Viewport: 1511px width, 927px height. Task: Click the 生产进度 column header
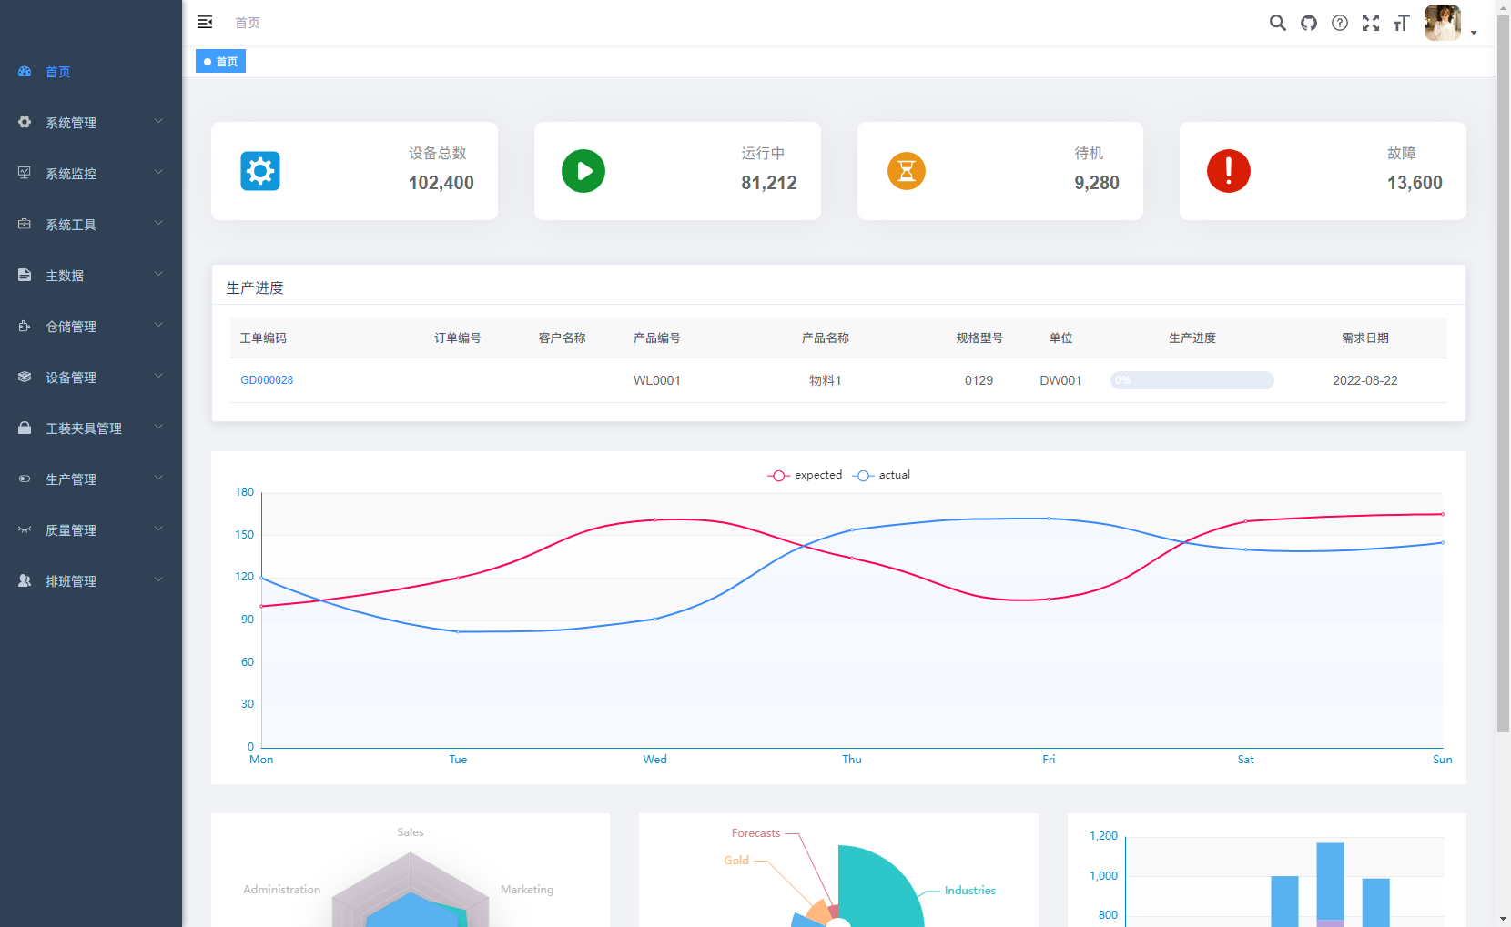[1192, 338]
